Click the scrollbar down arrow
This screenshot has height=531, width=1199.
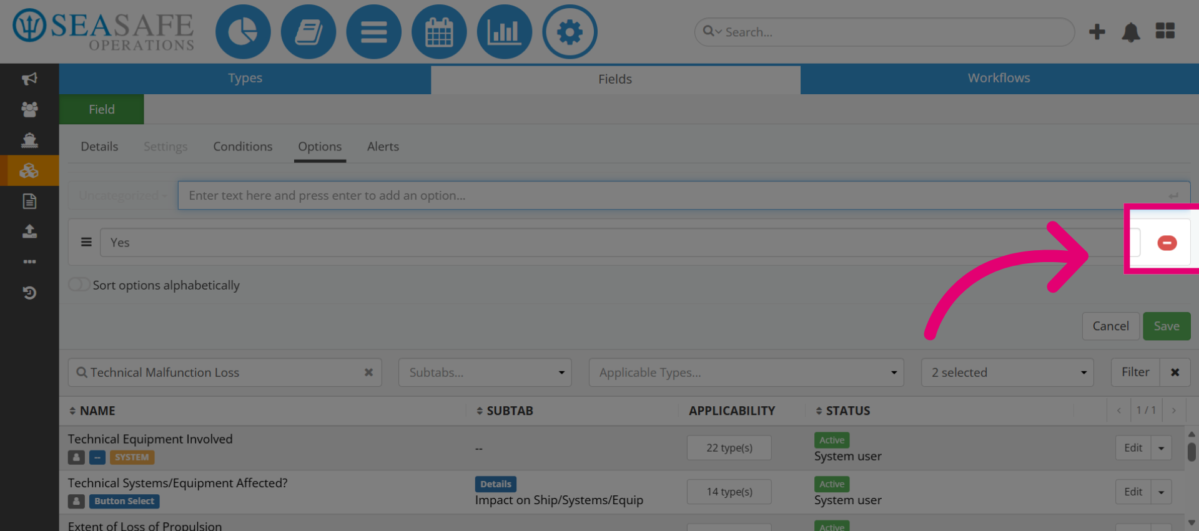click(1192, 523)
